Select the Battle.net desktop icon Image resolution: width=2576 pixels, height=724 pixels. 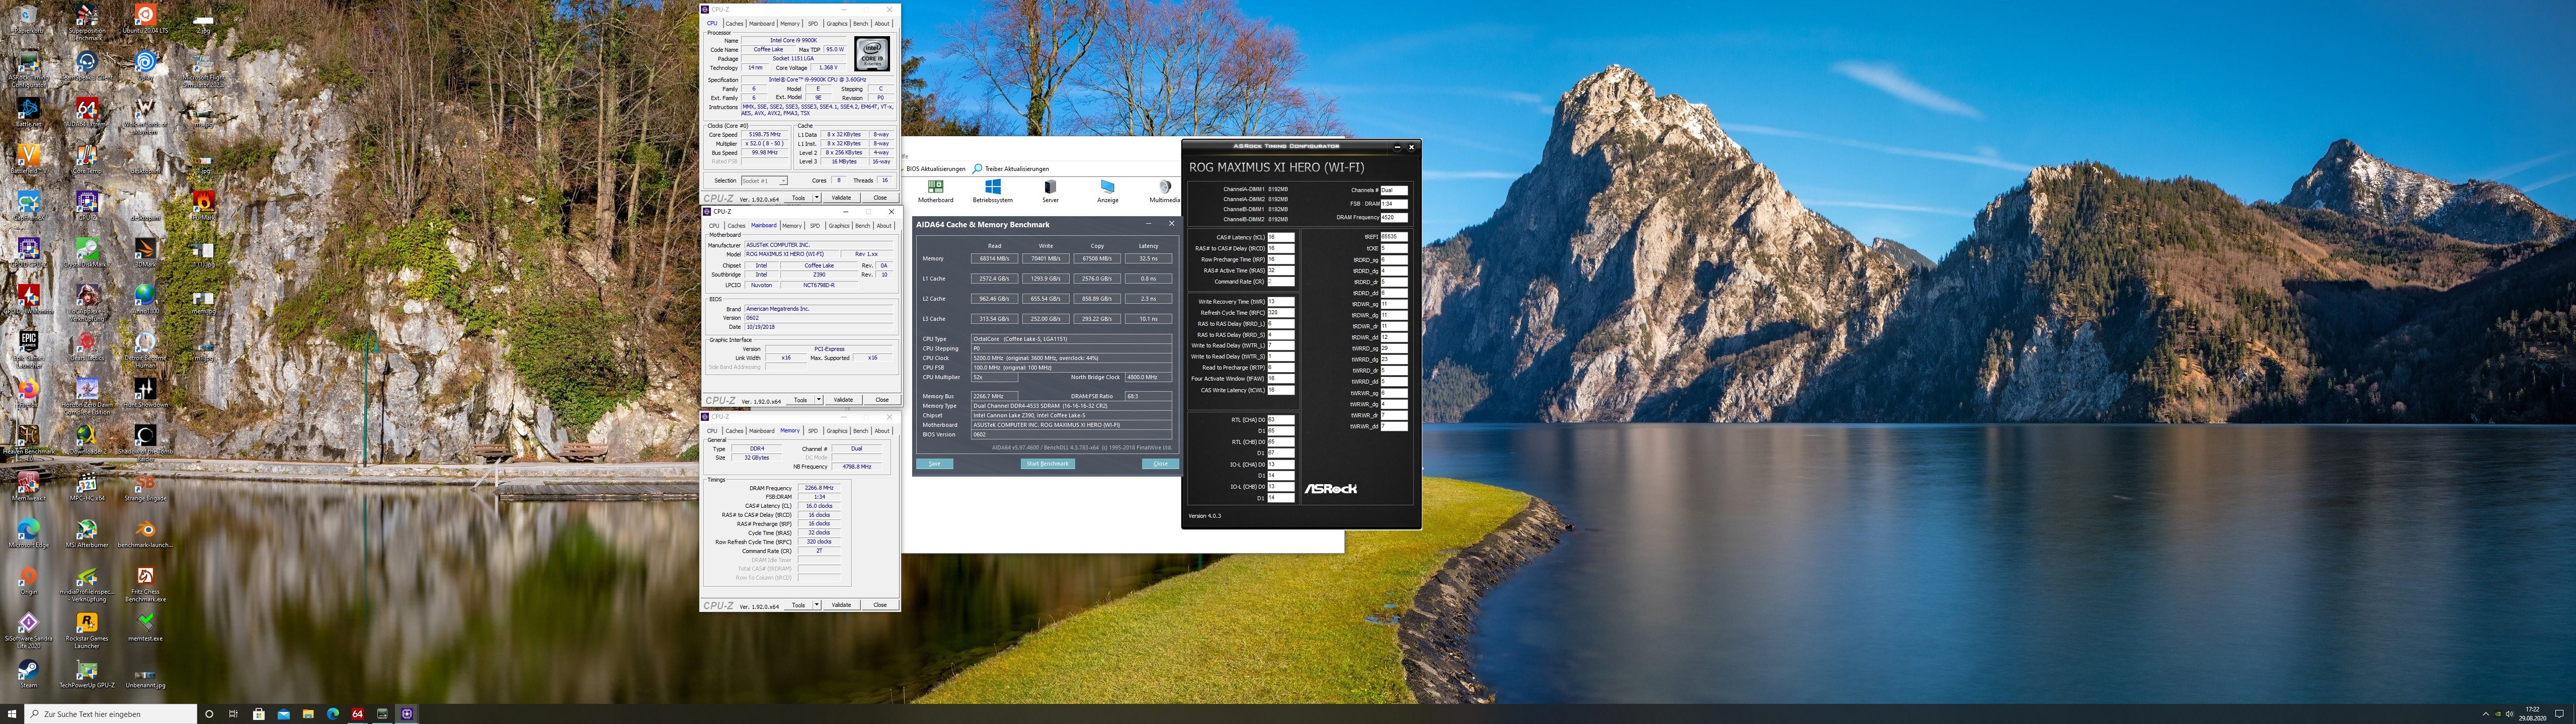click(28, 112)
